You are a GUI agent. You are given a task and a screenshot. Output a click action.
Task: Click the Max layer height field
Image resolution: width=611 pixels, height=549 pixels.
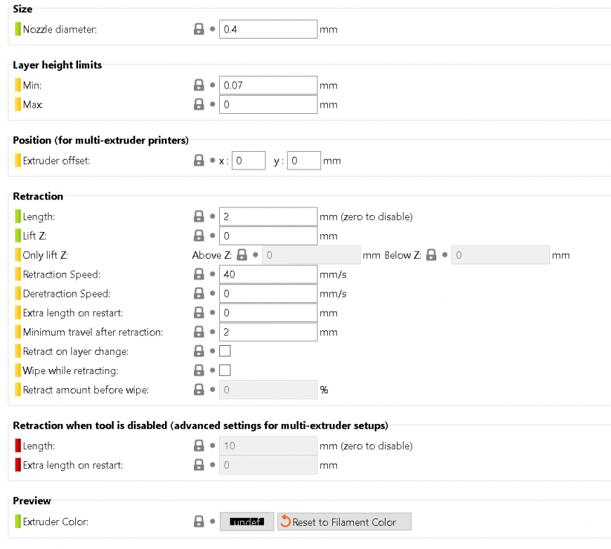[x=268, y=105]
